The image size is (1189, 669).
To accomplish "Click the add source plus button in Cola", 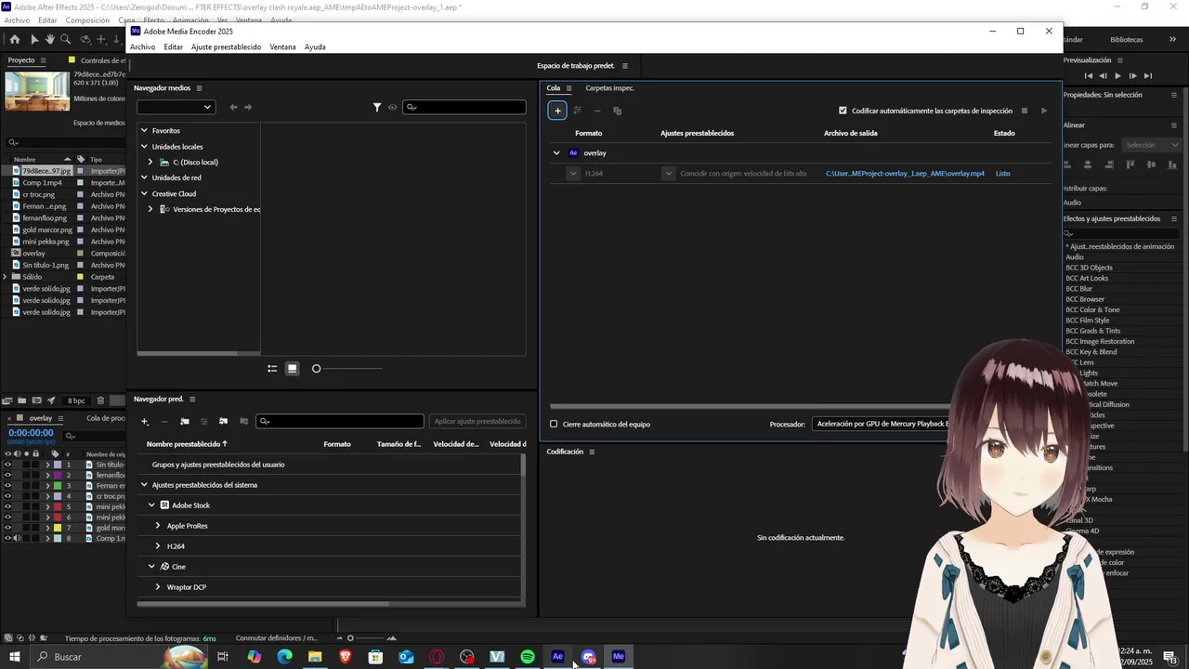I will [557, 111].
